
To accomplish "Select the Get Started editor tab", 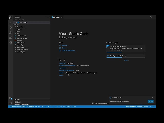I will [57, 17].
